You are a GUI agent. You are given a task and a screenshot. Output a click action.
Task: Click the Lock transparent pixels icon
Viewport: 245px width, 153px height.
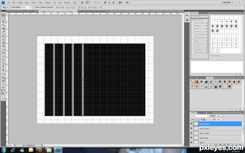click(x=196, y=120)
